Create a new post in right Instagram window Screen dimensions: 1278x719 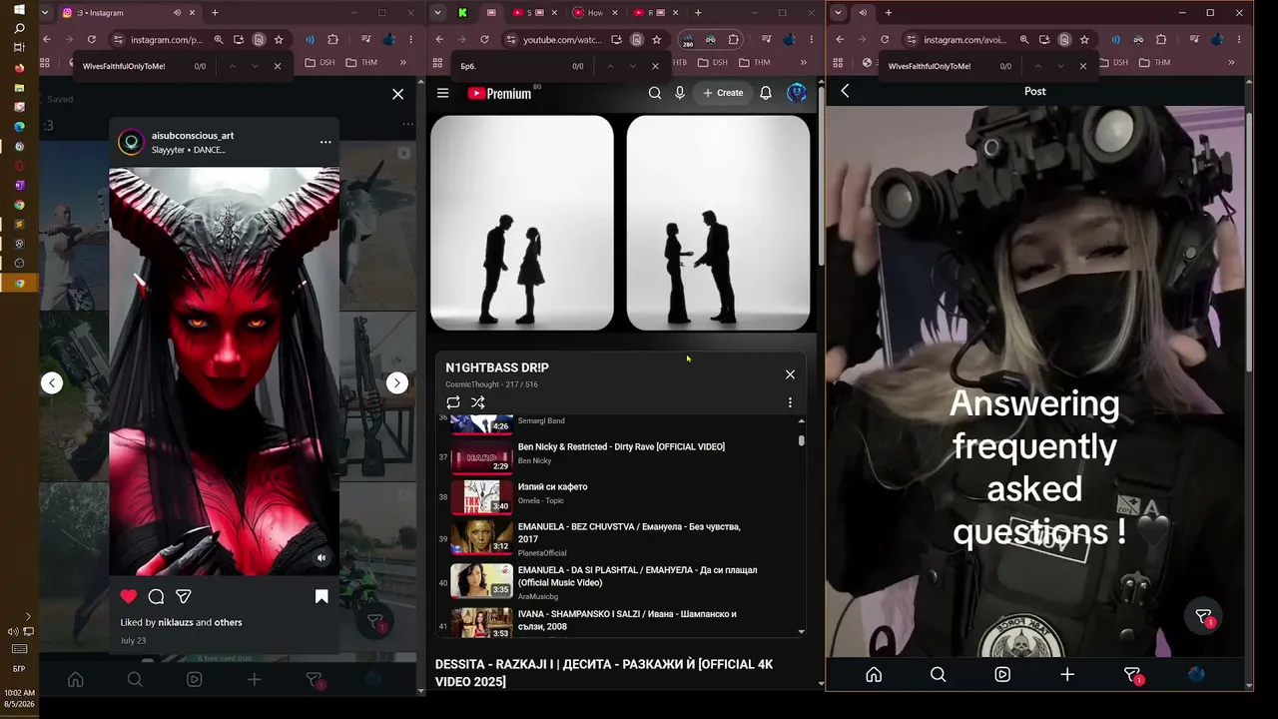point(1067,674)
